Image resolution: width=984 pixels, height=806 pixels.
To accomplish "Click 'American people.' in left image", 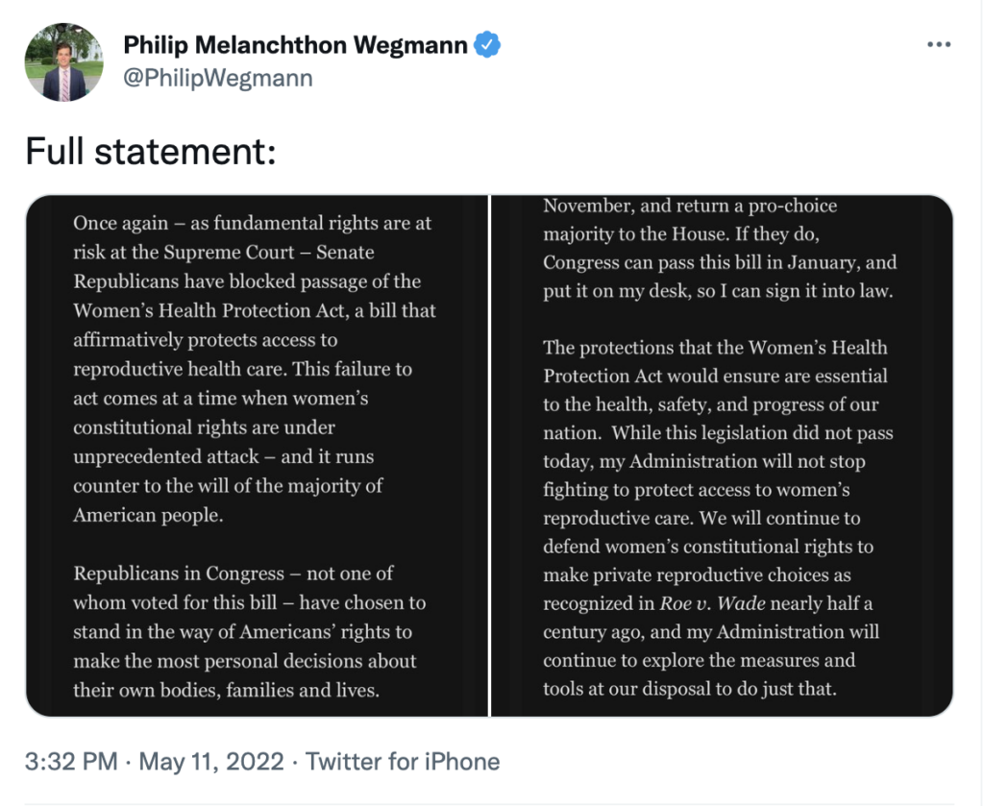I will 147,515.
